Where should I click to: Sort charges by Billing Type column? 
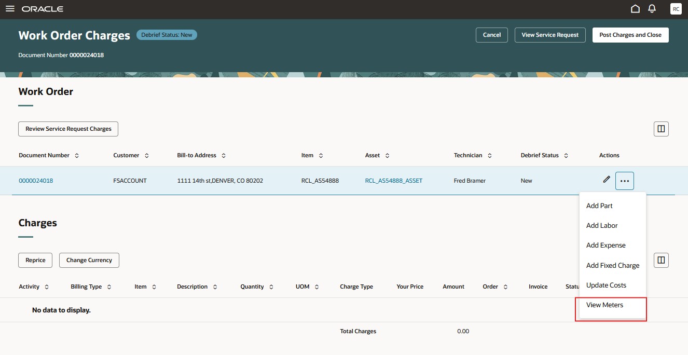pyautogui.click(x=109, y=286)
